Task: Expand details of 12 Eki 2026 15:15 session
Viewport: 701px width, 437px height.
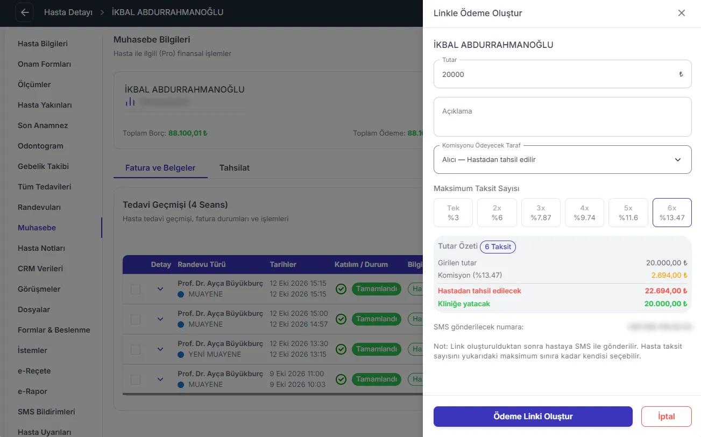Action: tap(160, 289)
